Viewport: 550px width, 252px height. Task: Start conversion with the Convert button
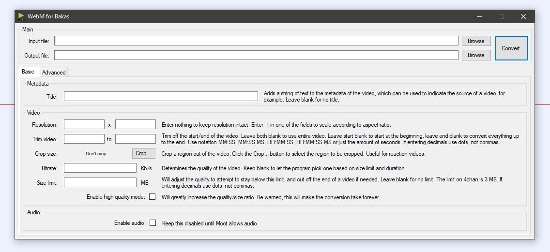(511, 48)
